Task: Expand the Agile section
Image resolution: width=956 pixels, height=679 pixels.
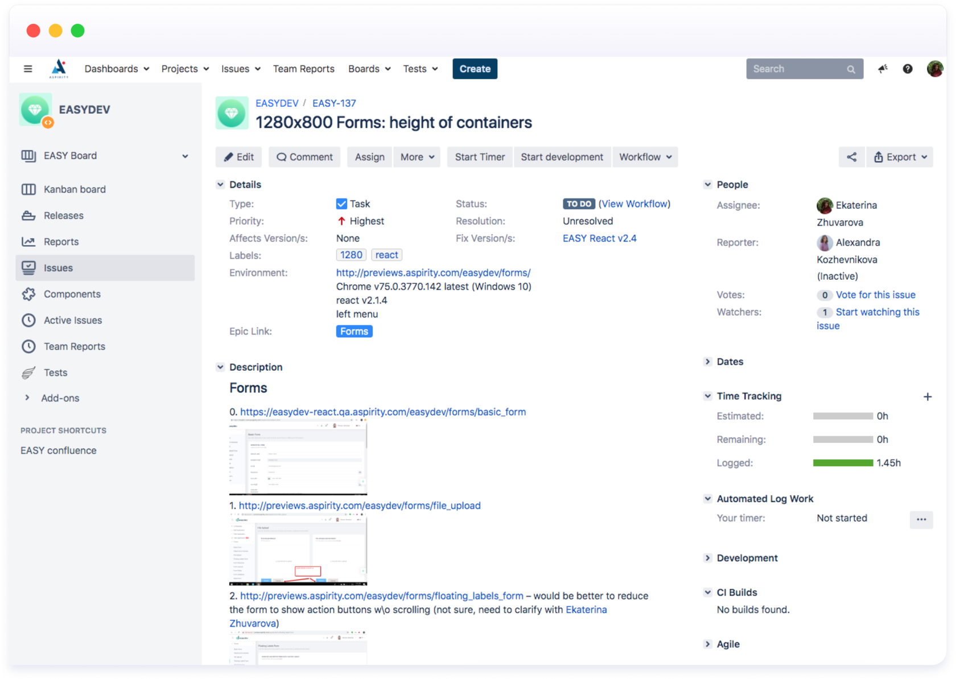Action: pyautogui.click(x=707, y=644)
